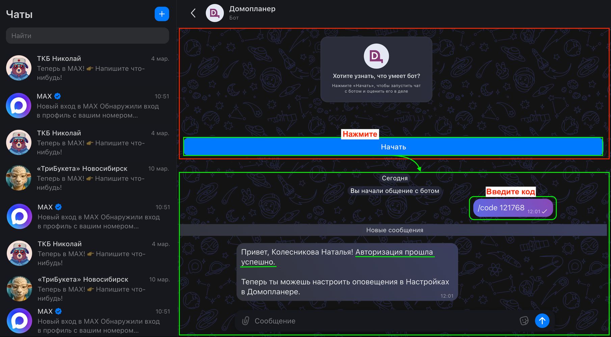Select the sent message "/code 121768"
This screenshot has height=337, width=611.
(513, 208)
